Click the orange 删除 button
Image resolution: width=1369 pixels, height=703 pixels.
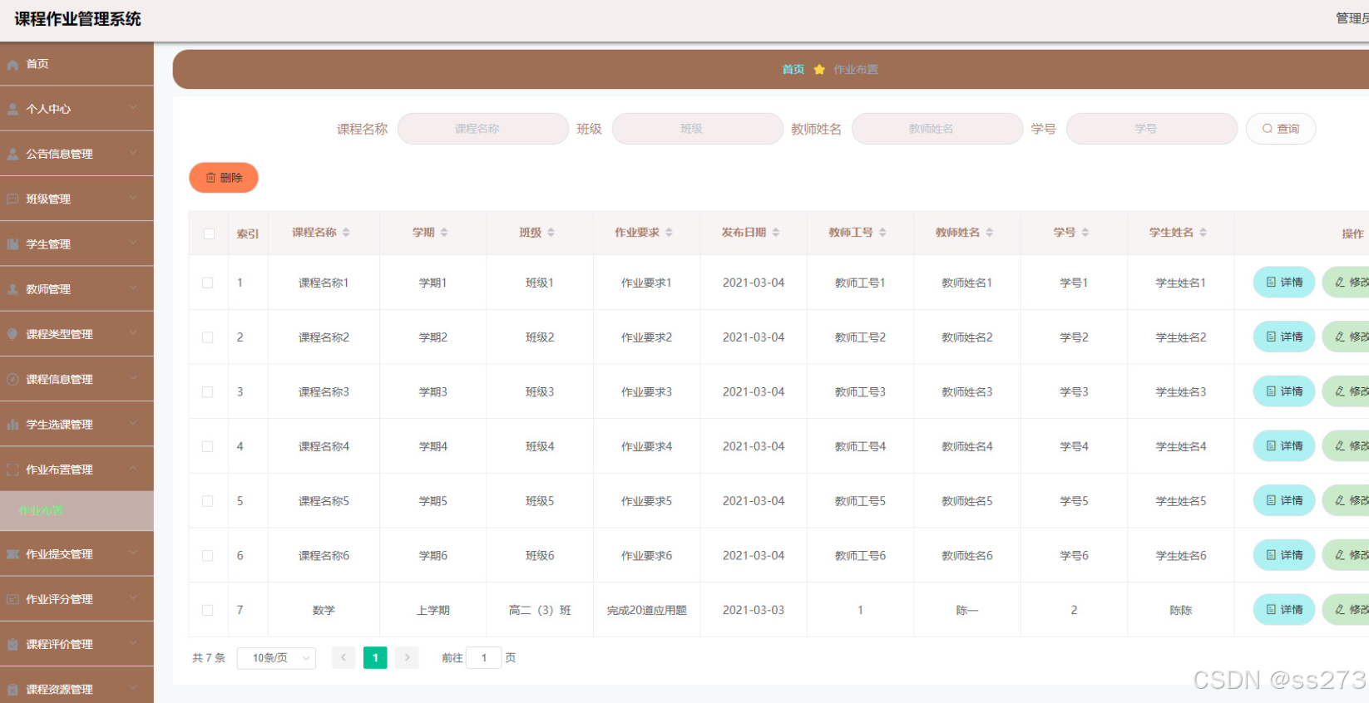[x=224, y=178]
